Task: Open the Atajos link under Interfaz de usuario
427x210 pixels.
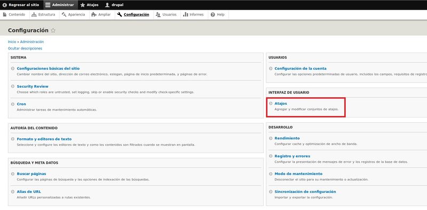Action: coord(281,103)
